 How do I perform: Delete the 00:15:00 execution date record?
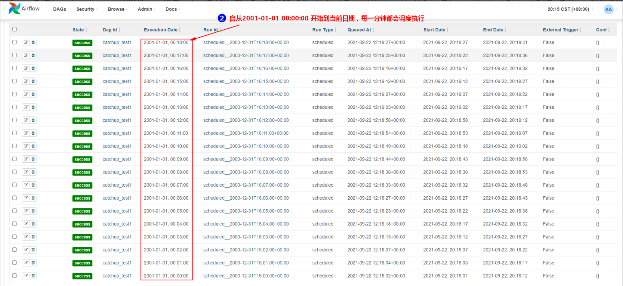coord(33,81)
